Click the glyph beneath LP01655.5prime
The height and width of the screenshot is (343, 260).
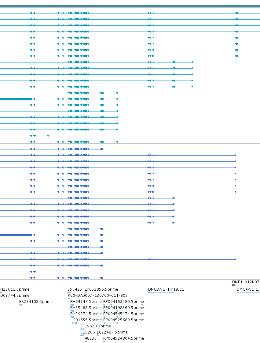(x=74, y=323)
